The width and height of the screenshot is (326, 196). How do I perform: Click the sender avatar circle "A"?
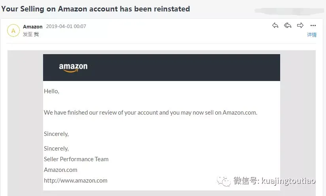click(x=13, y=30)
